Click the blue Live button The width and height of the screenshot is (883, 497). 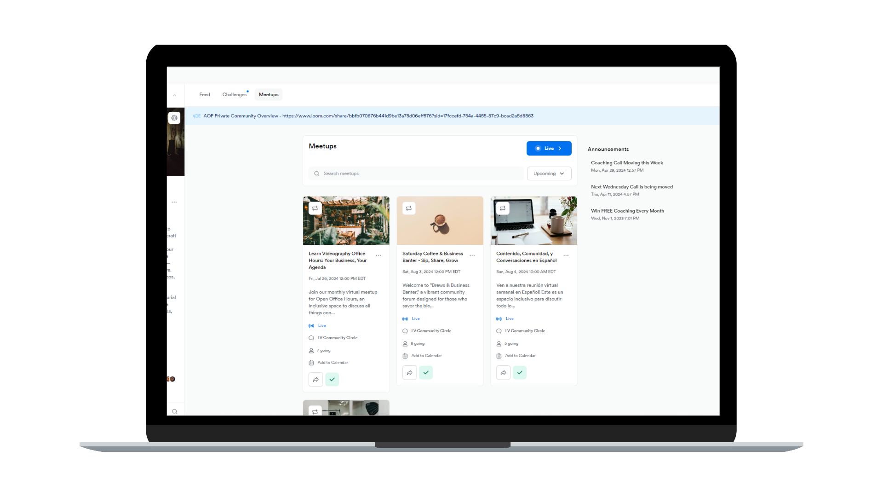tap(549, 148)
